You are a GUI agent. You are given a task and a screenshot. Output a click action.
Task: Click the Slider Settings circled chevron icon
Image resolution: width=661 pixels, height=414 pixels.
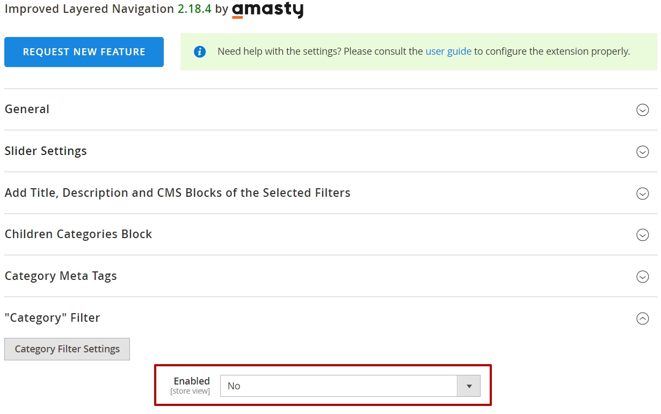(x=642, y=152)
